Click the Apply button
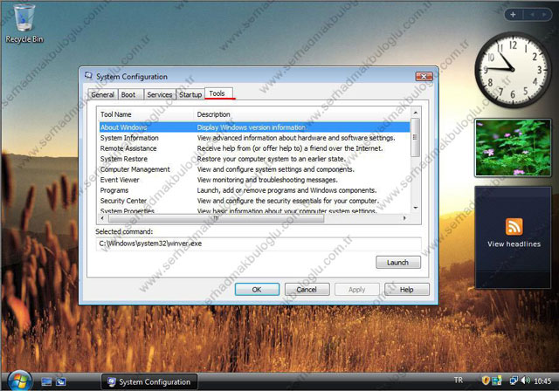 [x=357, y=290]
